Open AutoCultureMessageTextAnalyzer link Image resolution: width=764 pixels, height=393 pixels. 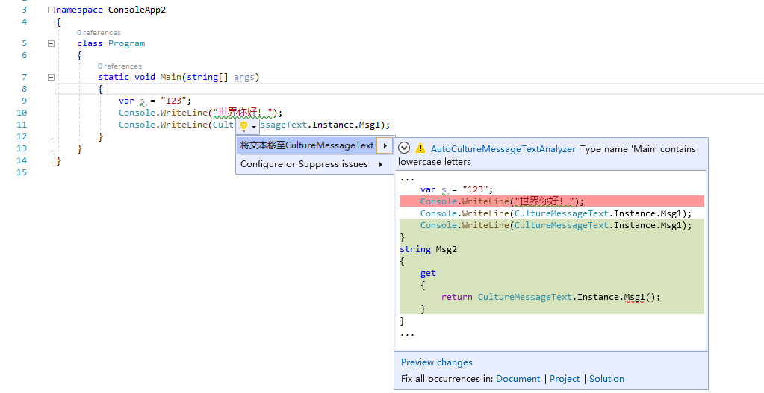[x=503, y=149]
